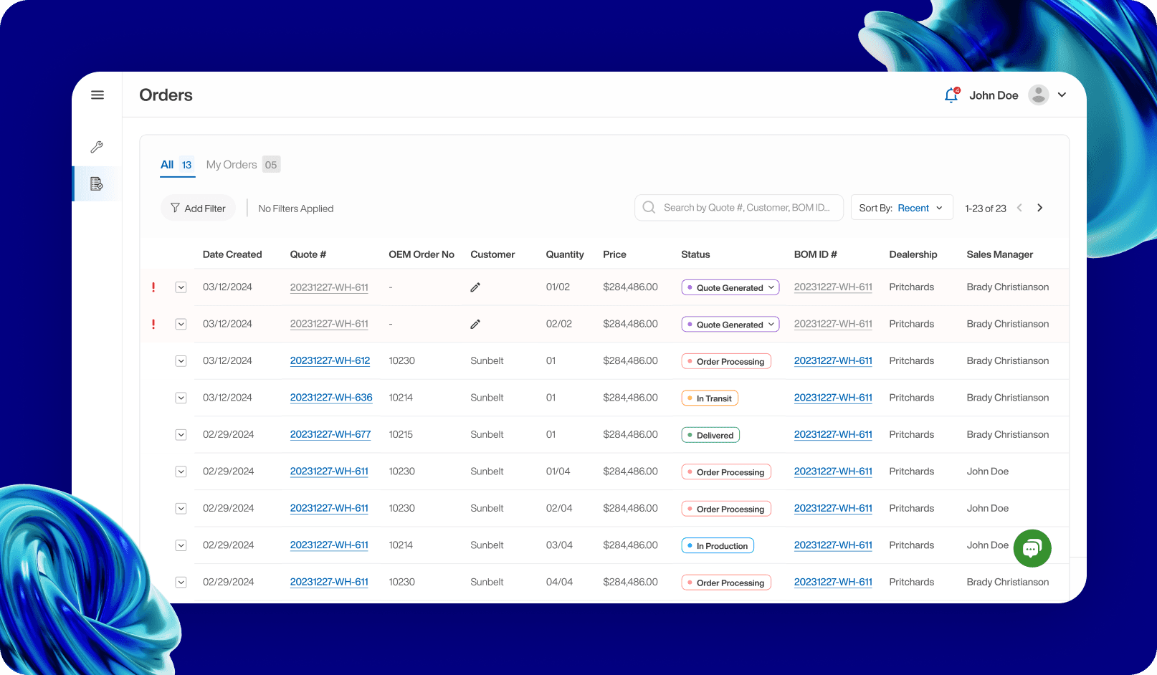The height and width of the screenshot is (675, 1157).
Task: Click the John Doe profile avatar
Action: pos(1039,95)
